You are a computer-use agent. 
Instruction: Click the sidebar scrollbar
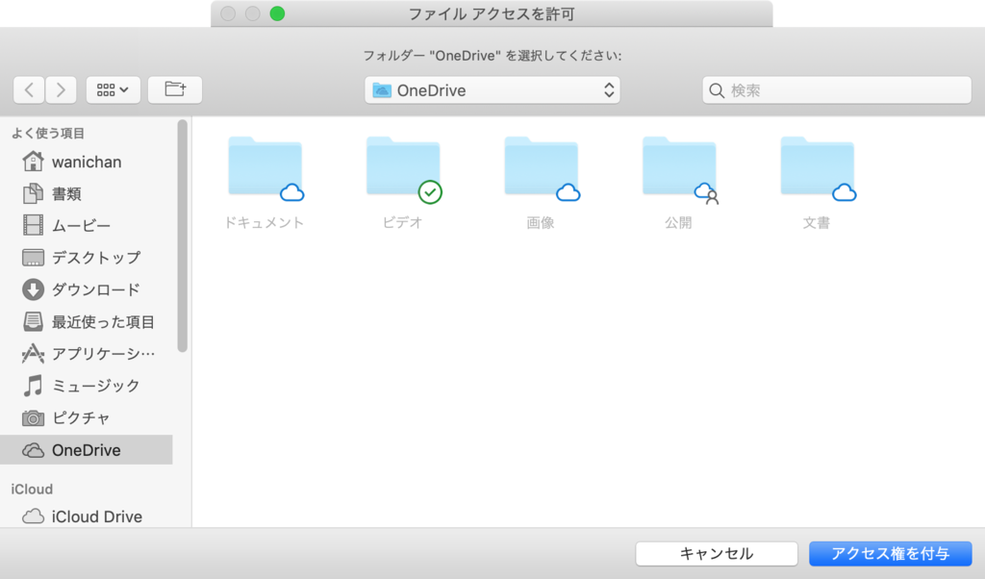183,237
